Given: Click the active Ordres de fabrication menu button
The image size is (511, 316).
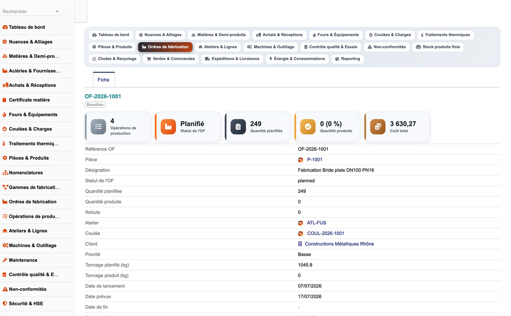Looking at the screenshot, I should click(x=165, y=47).
